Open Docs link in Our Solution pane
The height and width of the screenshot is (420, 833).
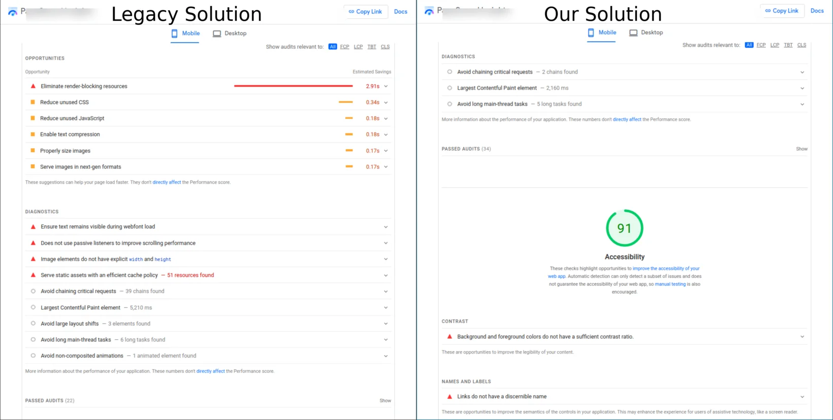817,11
